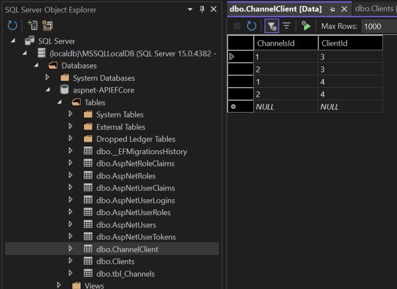Click ChannelsId cell in first row
Screen dimensions: 397x289
pos(286,57)
